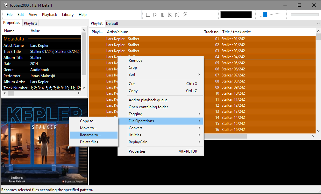Screen dimensions: 321x194
Task: Choose Delete files from the submenu
Action: tap(93, 142)
